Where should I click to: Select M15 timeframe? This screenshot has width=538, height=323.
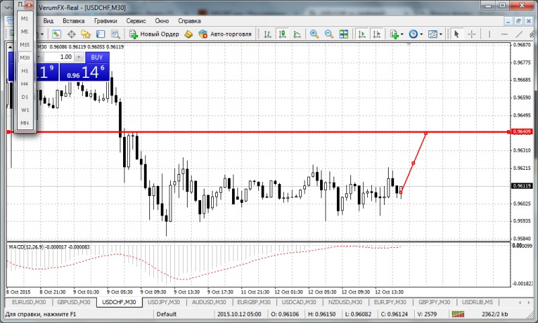point(25,44)
